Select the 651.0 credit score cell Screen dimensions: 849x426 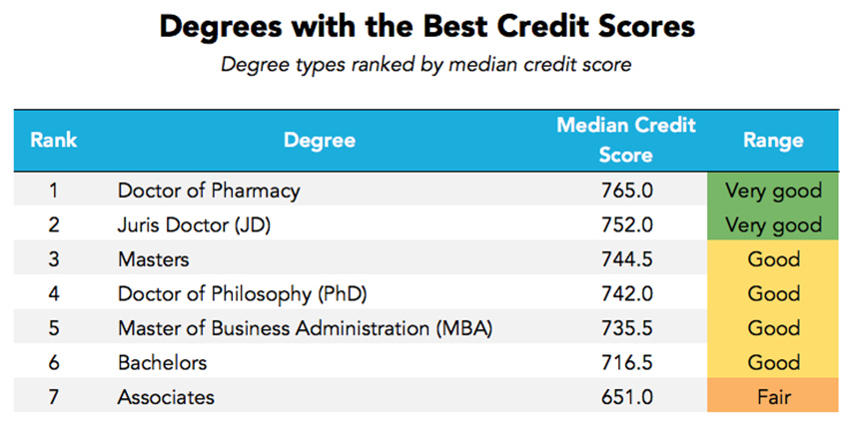pos(628,396)
